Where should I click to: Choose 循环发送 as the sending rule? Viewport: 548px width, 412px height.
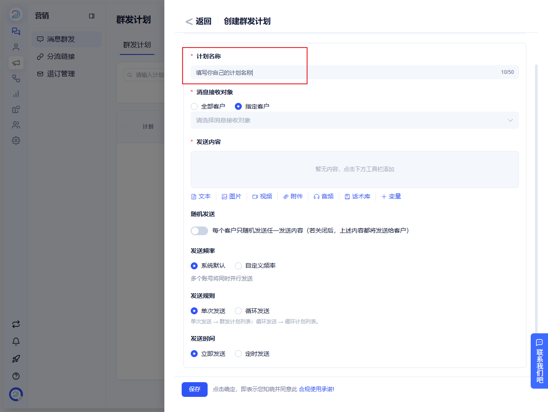point(238,311)
